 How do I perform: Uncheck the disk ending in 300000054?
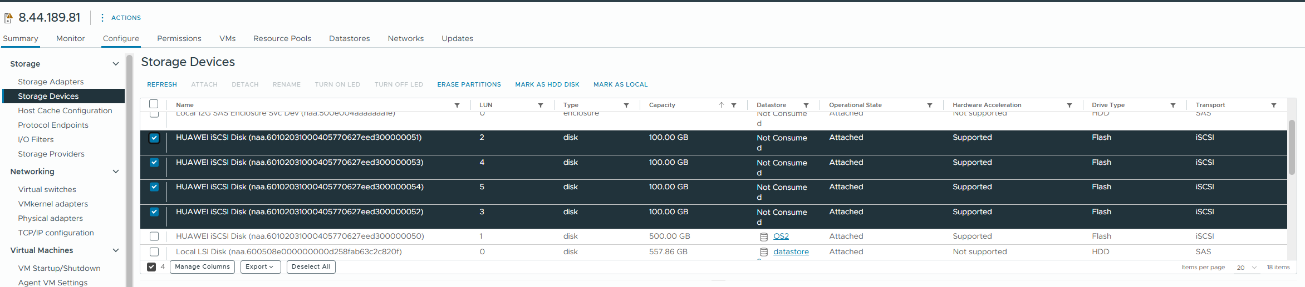154,187
